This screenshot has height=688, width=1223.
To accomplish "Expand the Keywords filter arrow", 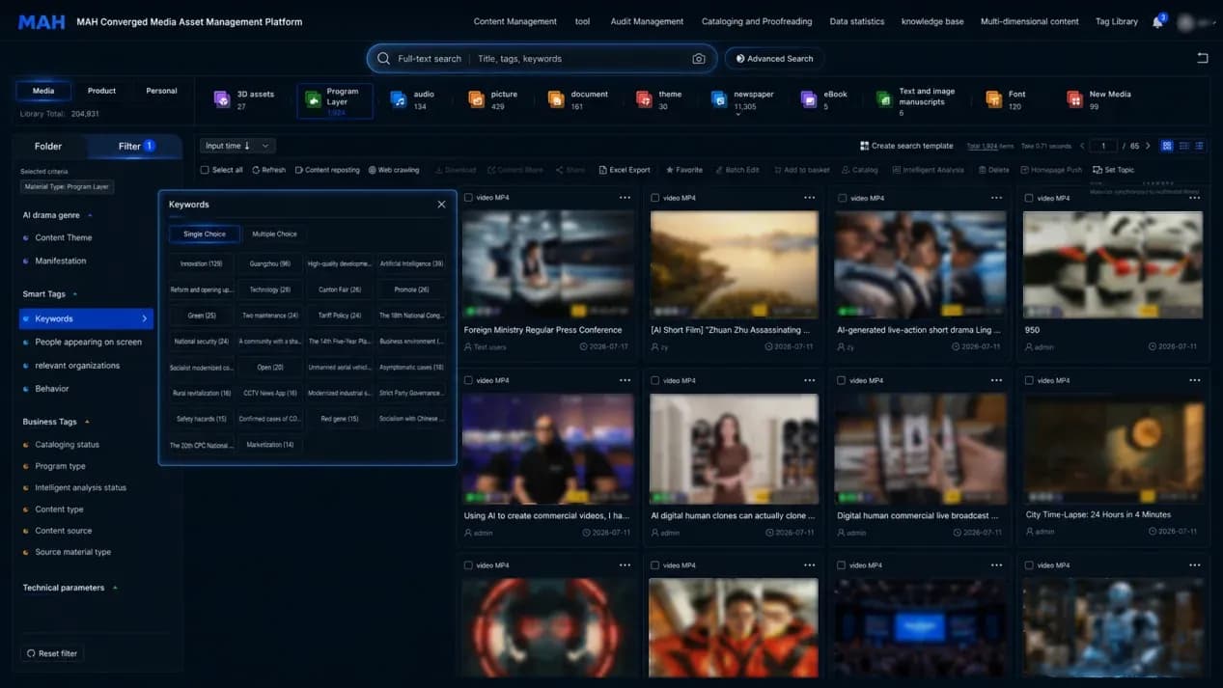I will tap(145, 318).
